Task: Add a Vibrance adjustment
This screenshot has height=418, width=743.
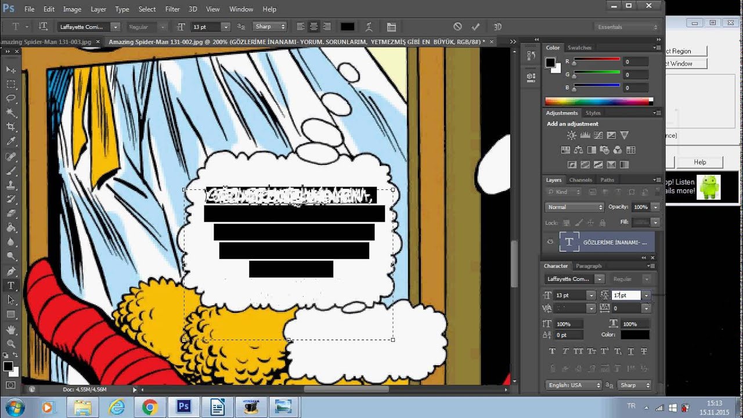Action: click(x=625, y=135)
